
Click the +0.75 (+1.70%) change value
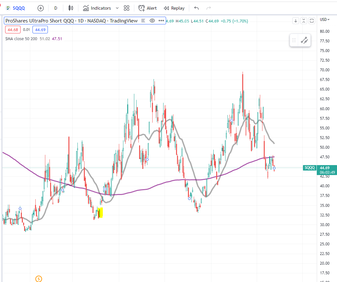(234, 21)
